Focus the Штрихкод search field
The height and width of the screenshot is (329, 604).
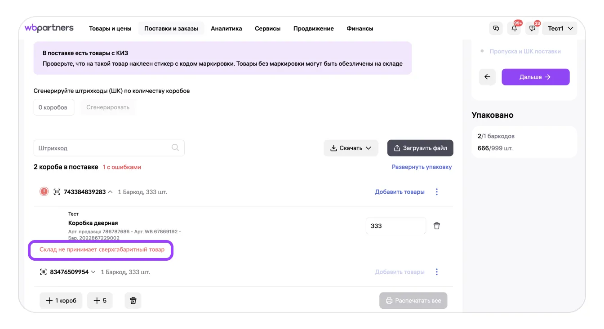tap(103, 148)
